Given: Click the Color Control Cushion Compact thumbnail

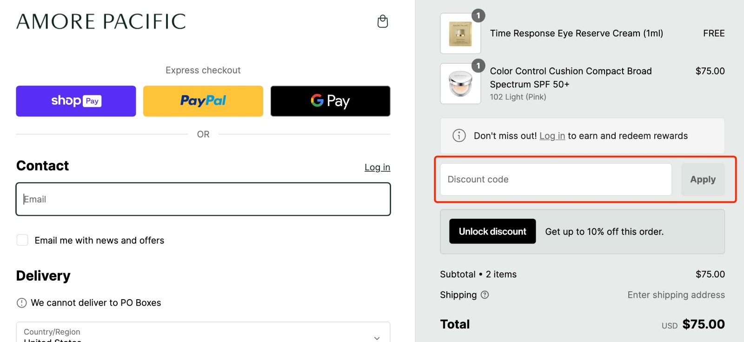Looking at the screenshot, I should click(x=460, y=84).
